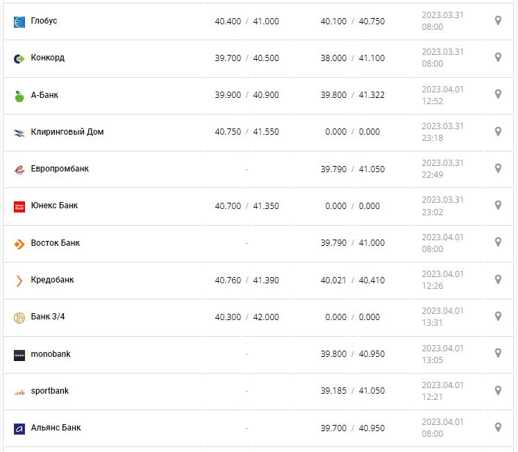Image resolution: width=518 pixels, height=452 pixels.
Task: Click the Европромбанк logo icon
Action: pyautogui.click(x=19, y=169)
